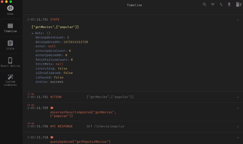Open the Custom Commands section

[x=10, y=80]
